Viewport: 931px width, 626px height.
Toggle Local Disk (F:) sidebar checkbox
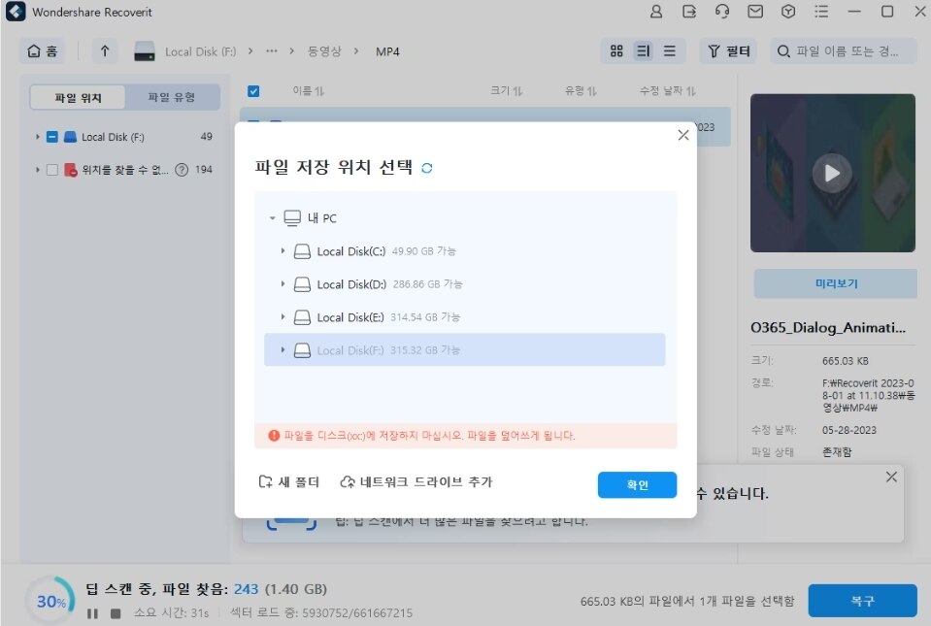point(52,137)
